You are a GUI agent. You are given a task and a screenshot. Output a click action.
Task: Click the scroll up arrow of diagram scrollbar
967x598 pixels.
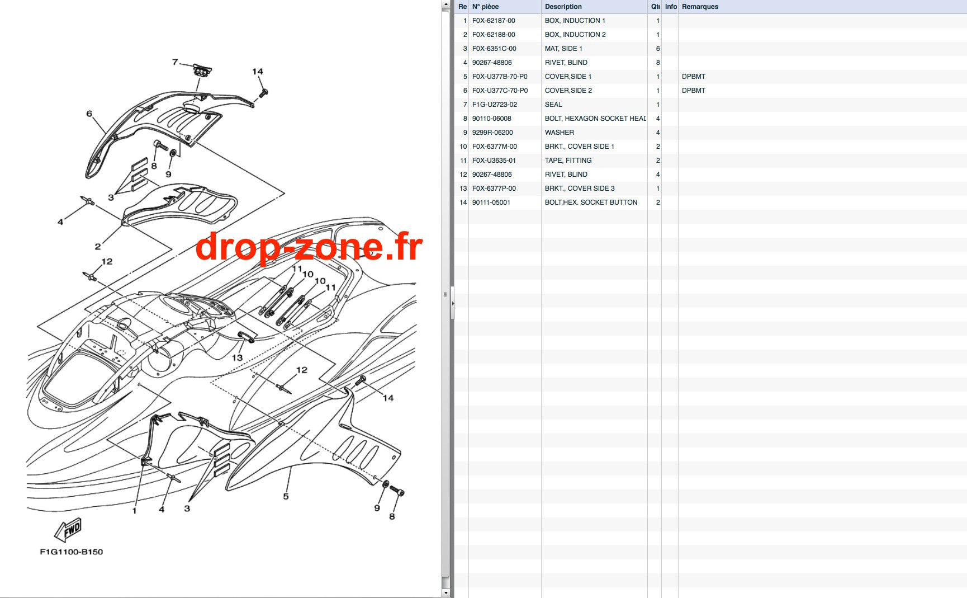pyautogui.click(x=445, y=4)
